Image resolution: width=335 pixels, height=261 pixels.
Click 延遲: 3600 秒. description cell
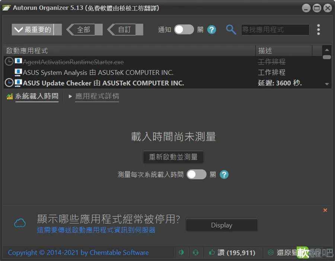(x=280, y=83)
